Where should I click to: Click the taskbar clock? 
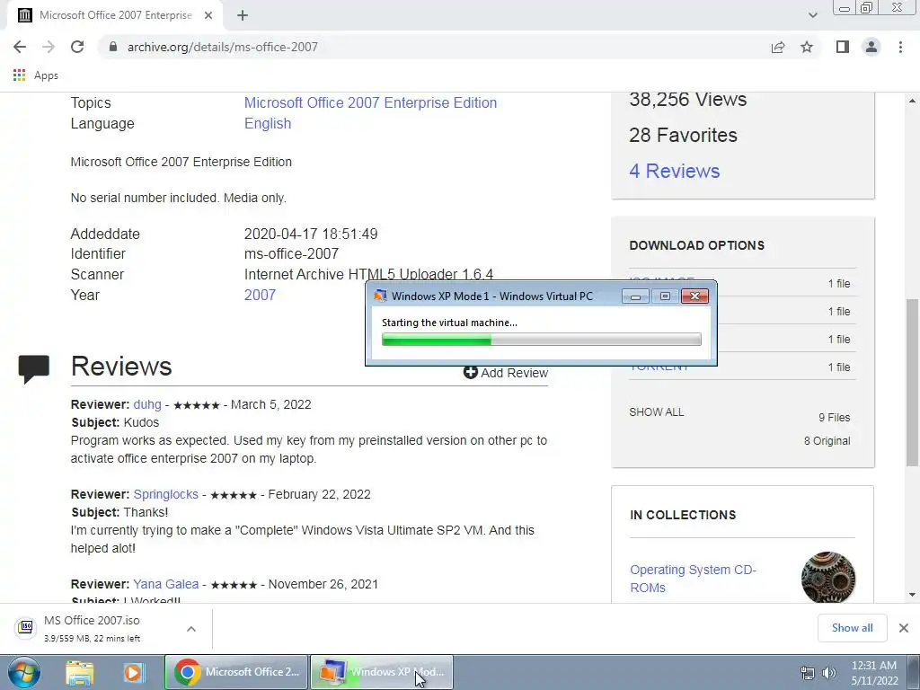(x=873, y=673)
